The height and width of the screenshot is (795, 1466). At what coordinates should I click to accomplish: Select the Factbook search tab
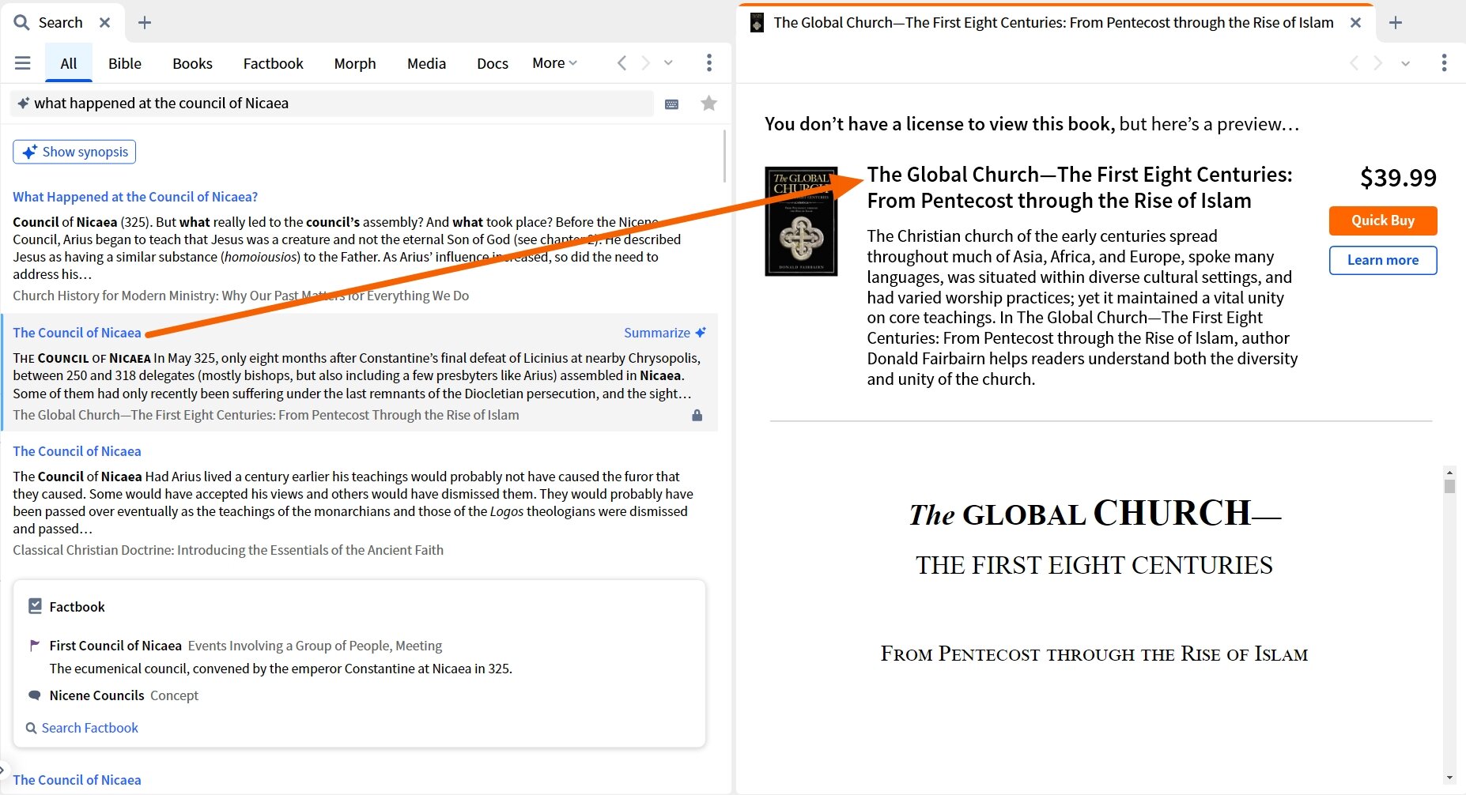tap(273, 63)
